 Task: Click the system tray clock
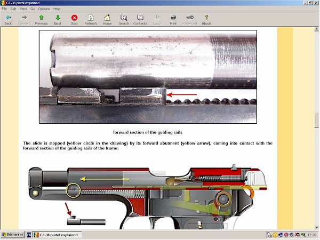(311, 235)
